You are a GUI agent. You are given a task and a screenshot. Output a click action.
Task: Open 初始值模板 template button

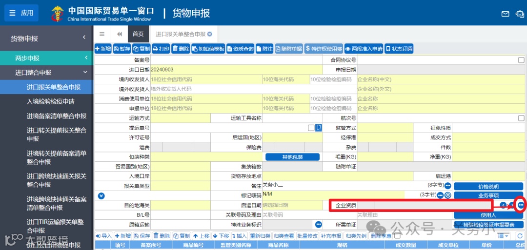click(x=208, y=49)
